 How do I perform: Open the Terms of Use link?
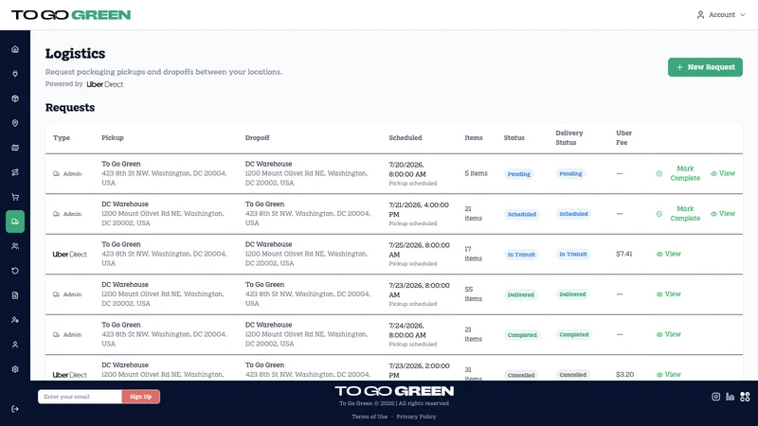point(370,417)
